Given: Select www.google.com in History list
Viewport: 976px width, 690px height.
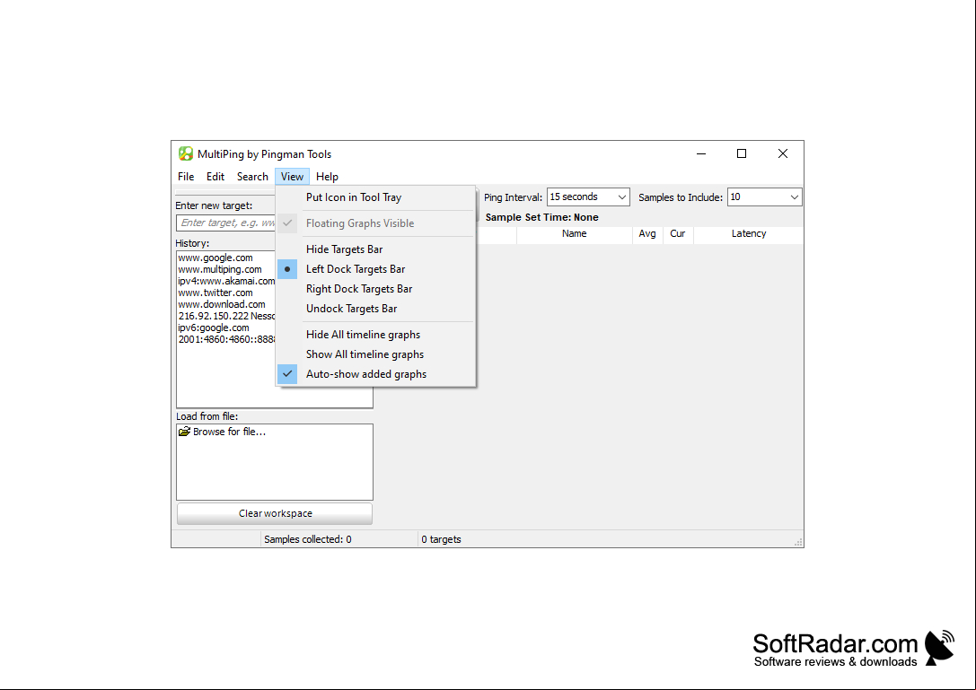Looking at the screenshot, I should point(215,258).
